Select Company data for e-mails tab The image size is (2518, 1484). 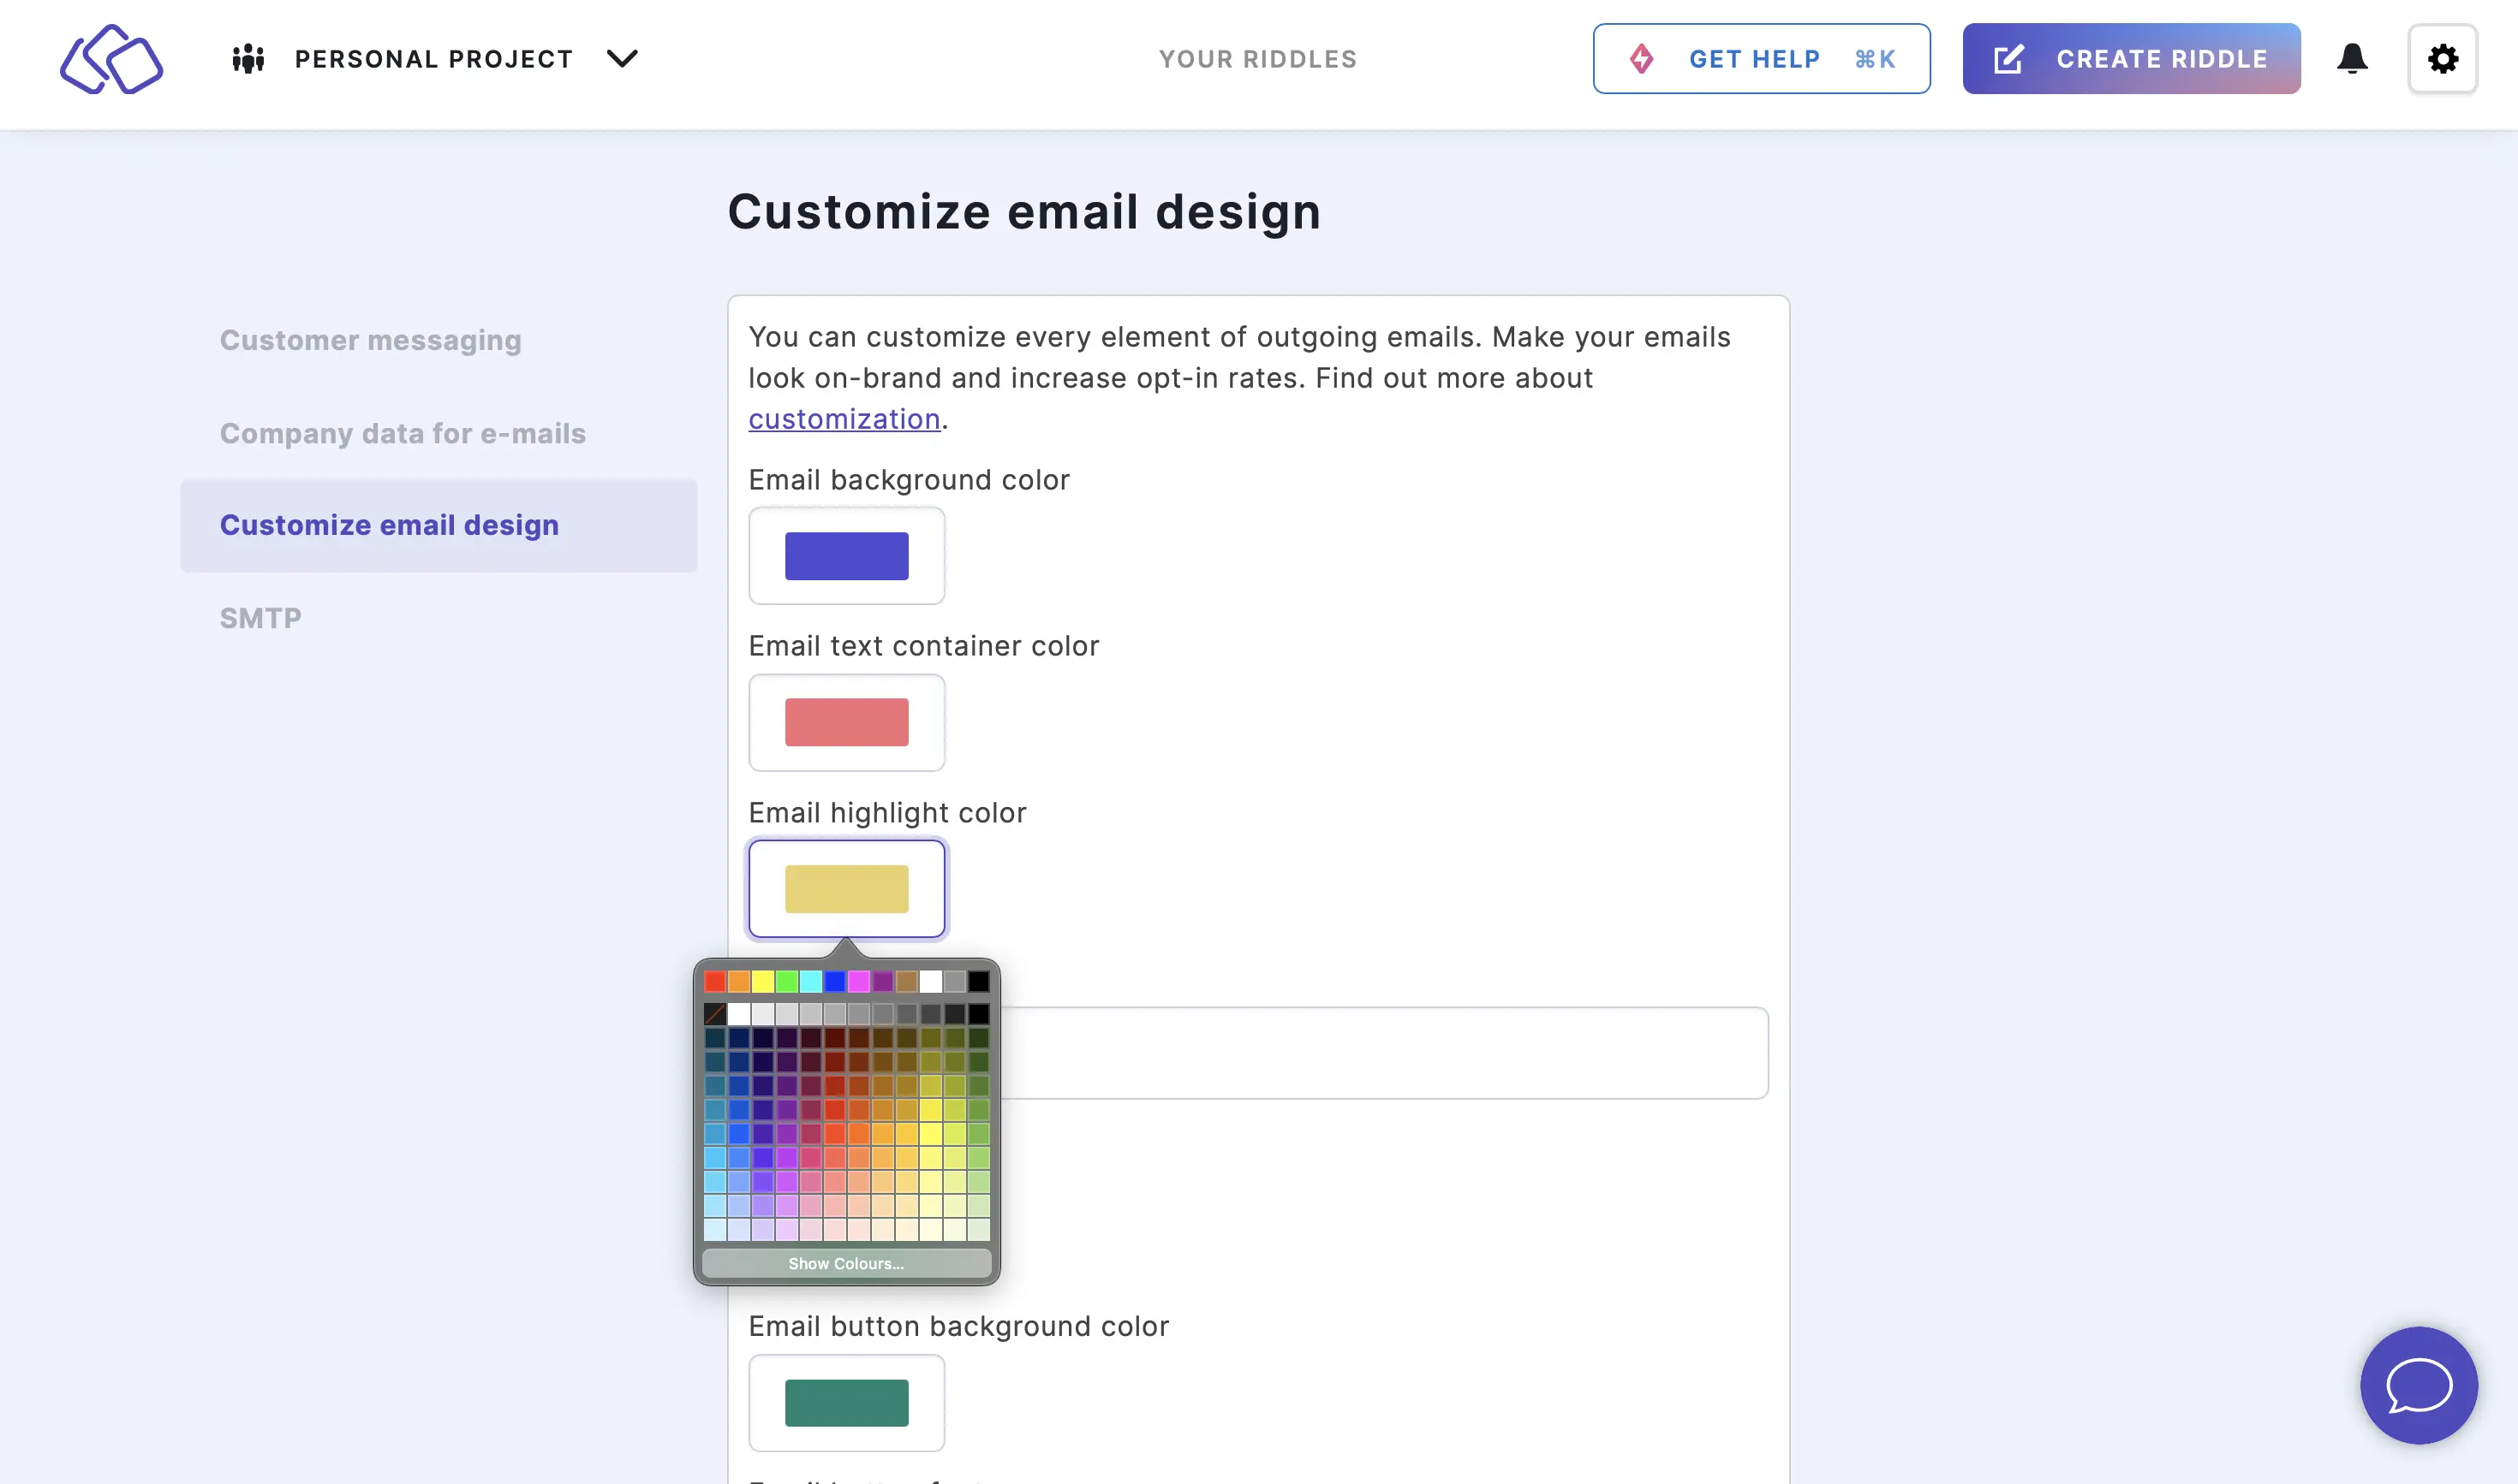click(403, 433)
